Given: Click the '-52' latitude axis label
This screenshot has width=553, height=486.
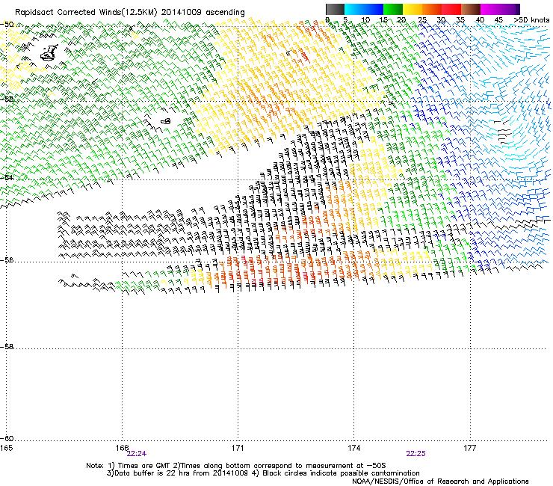Looking at the screenshot, I should [x=7, y=99].
